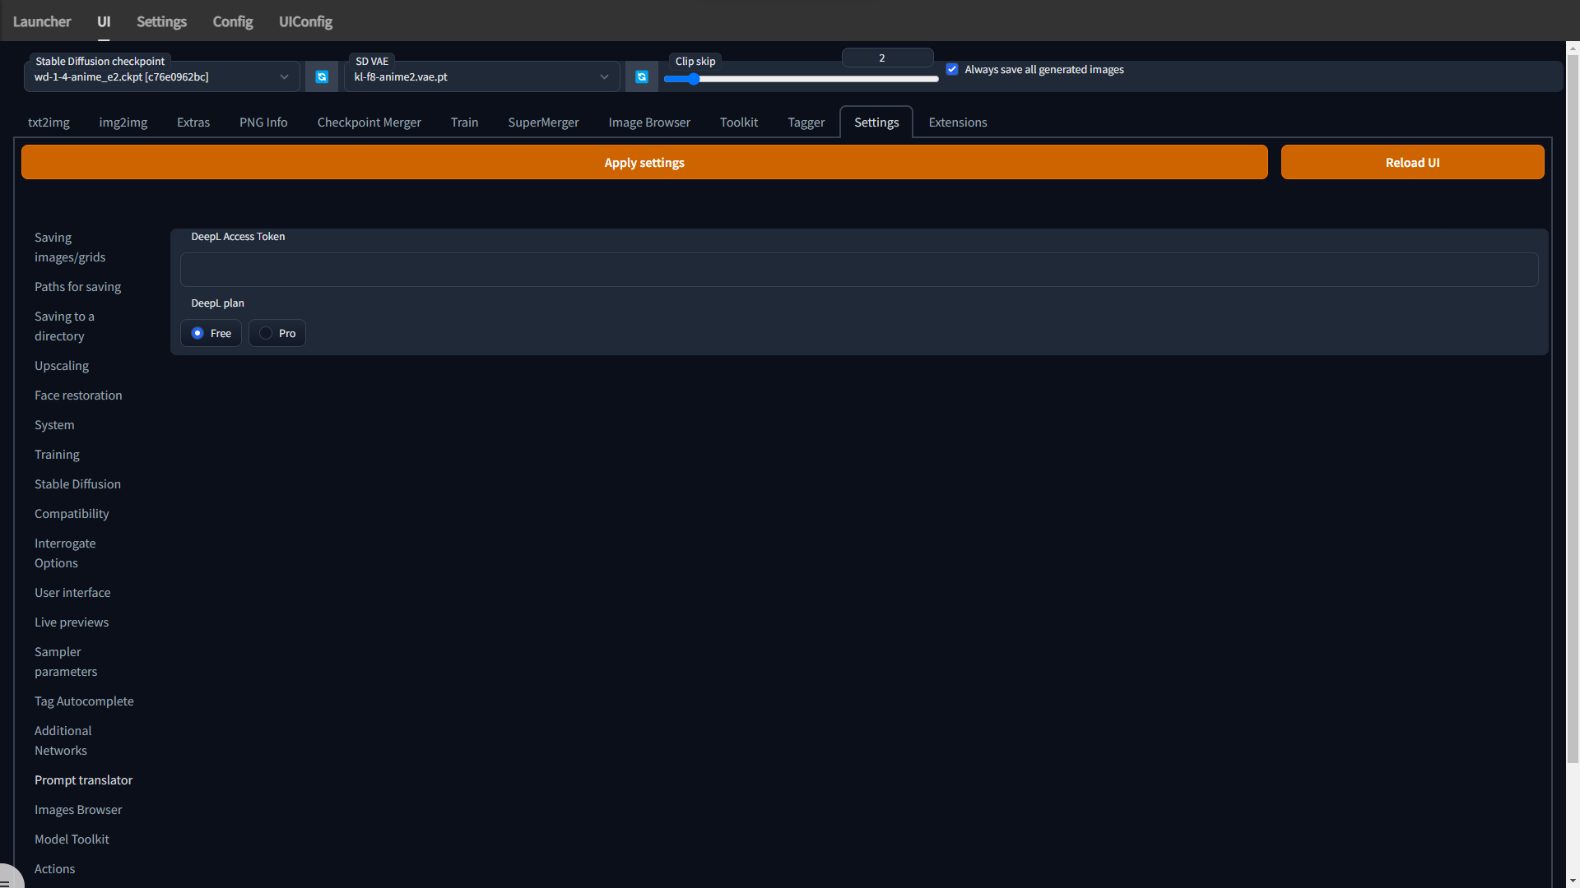
Task: Switch to the txt2img tab
Action: pyautogui.click(x=49, y=122)
